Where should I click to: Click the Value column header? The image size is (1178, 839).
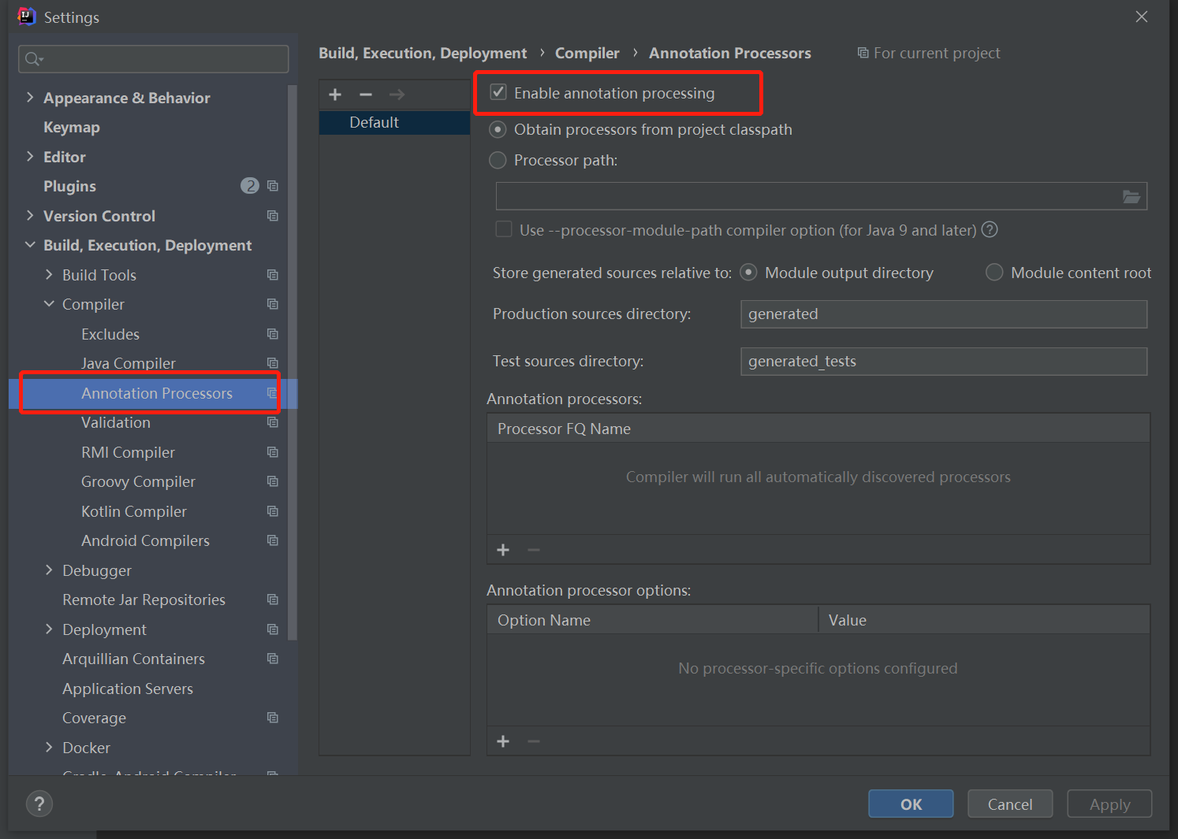click(x=984, y=620)
